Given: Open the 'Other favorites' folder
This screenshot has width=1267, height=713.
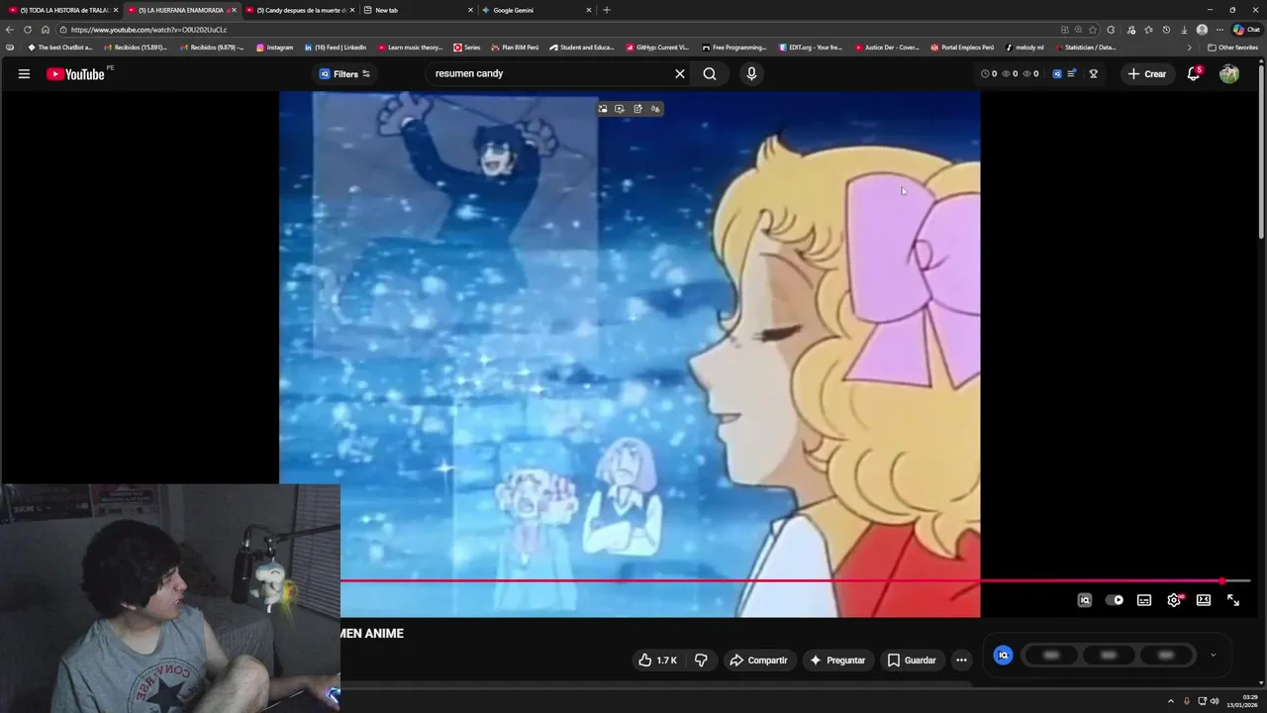Looking at the screenshot, I should tap(1233, 48).
